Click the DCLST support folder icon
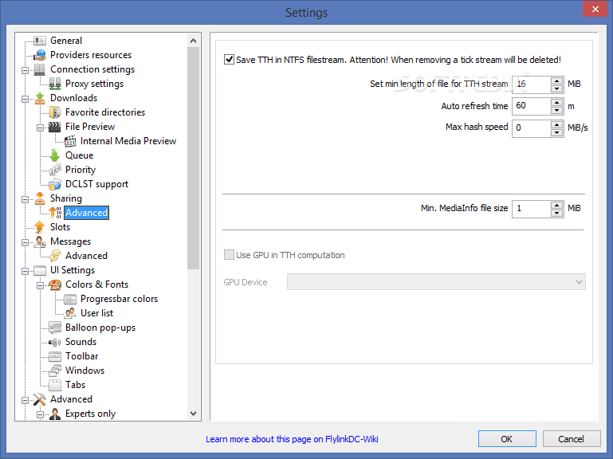613x459 pixels. coord(55,184)
